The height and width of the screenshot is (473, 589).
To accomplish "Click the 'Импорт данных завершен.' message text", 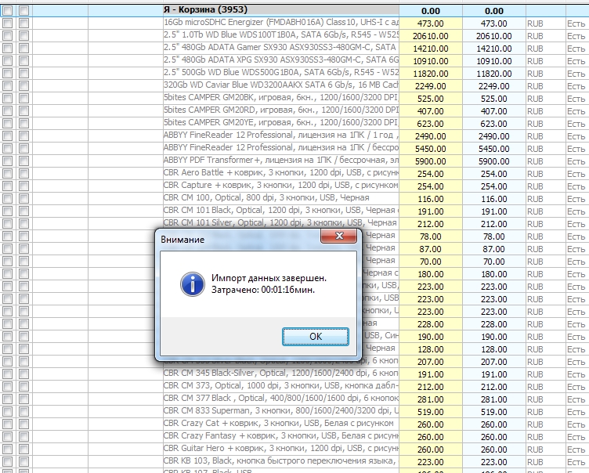I will coord(269,278).
